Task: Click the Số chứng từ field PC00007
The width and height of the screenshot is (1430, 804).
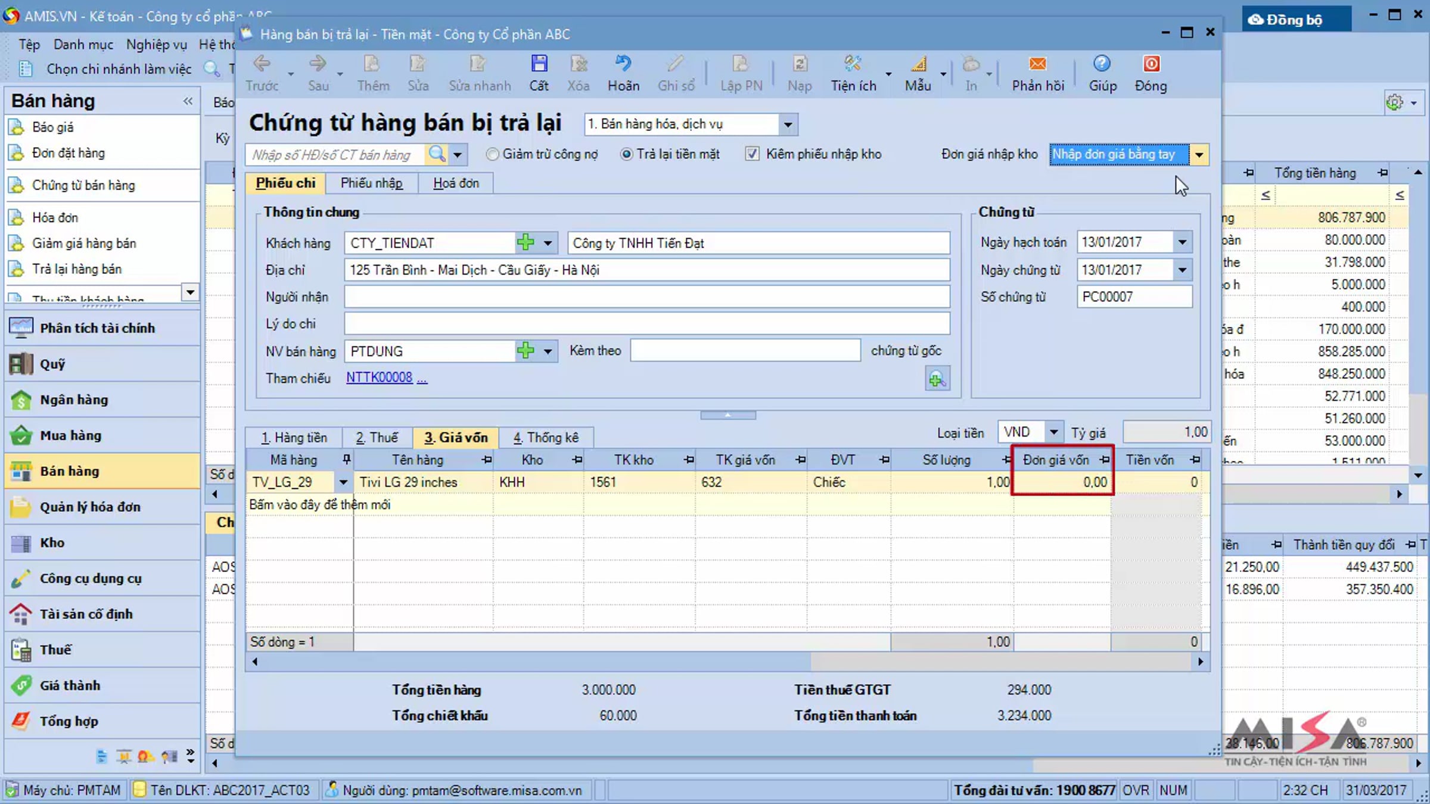Action: [1134, 297]
